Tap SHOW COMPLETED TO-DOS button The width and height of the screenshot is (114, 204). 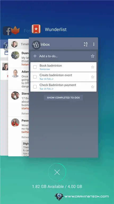(63, 98)
